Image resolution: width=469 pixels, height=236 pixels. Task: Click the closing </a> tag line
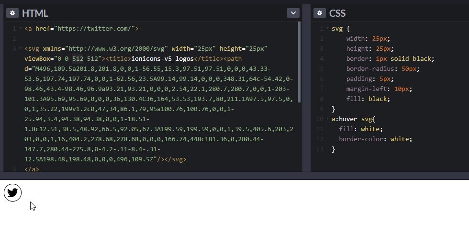click(x=32, y=169)
